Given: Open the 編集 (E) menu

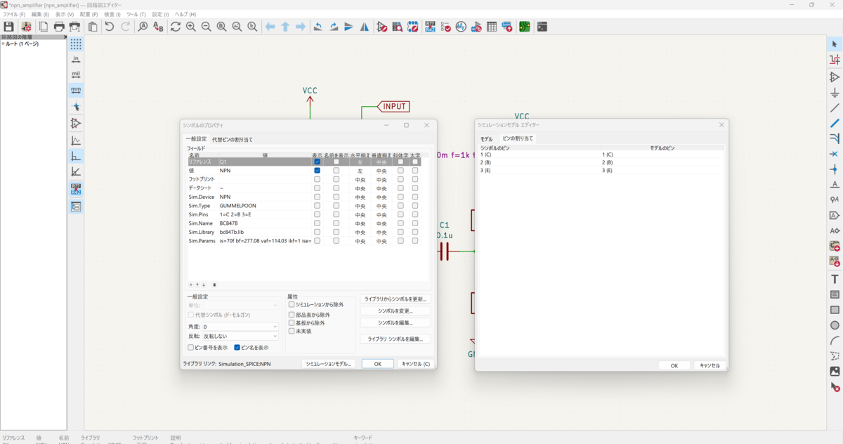Looking at the screenshot, I should point(40,14).
